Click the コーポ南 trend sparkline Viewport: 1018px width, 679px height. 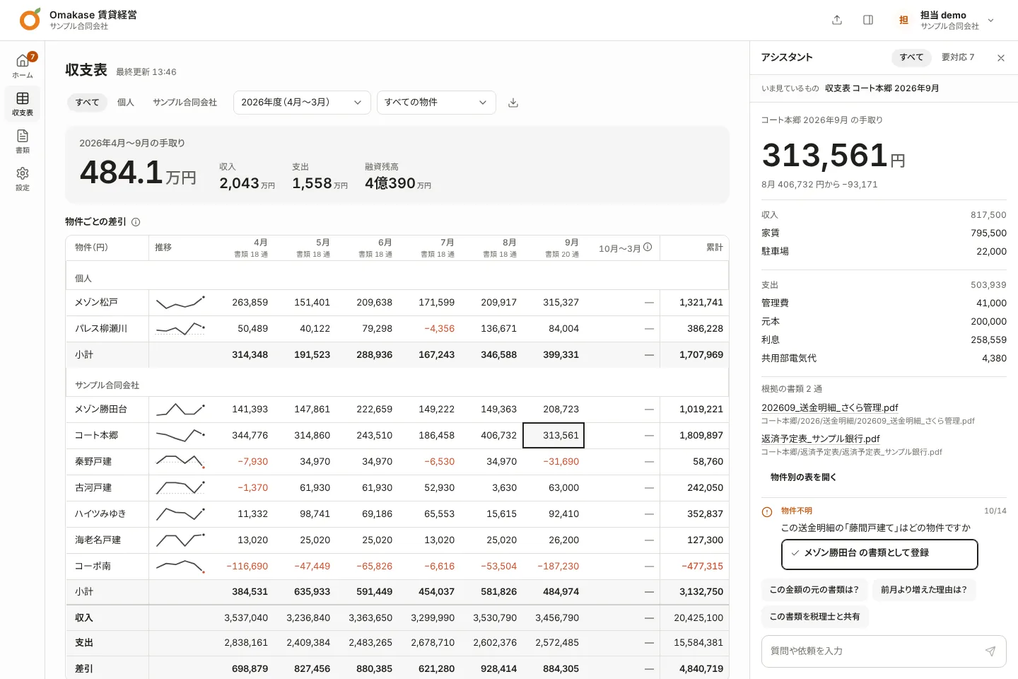tap(180, 567)
